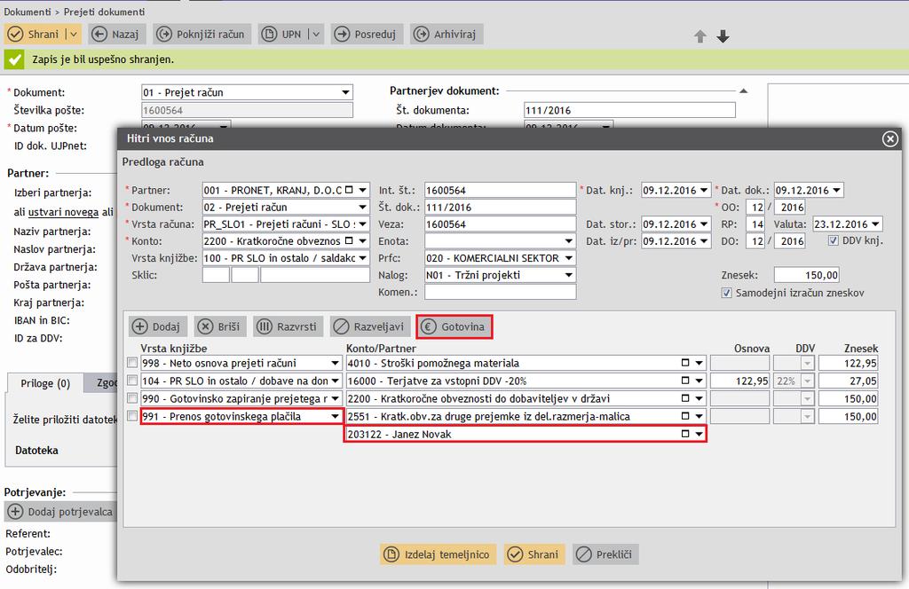
Task: Click the Dokumenti breadcrumb link
Action: tap(28, 12)
